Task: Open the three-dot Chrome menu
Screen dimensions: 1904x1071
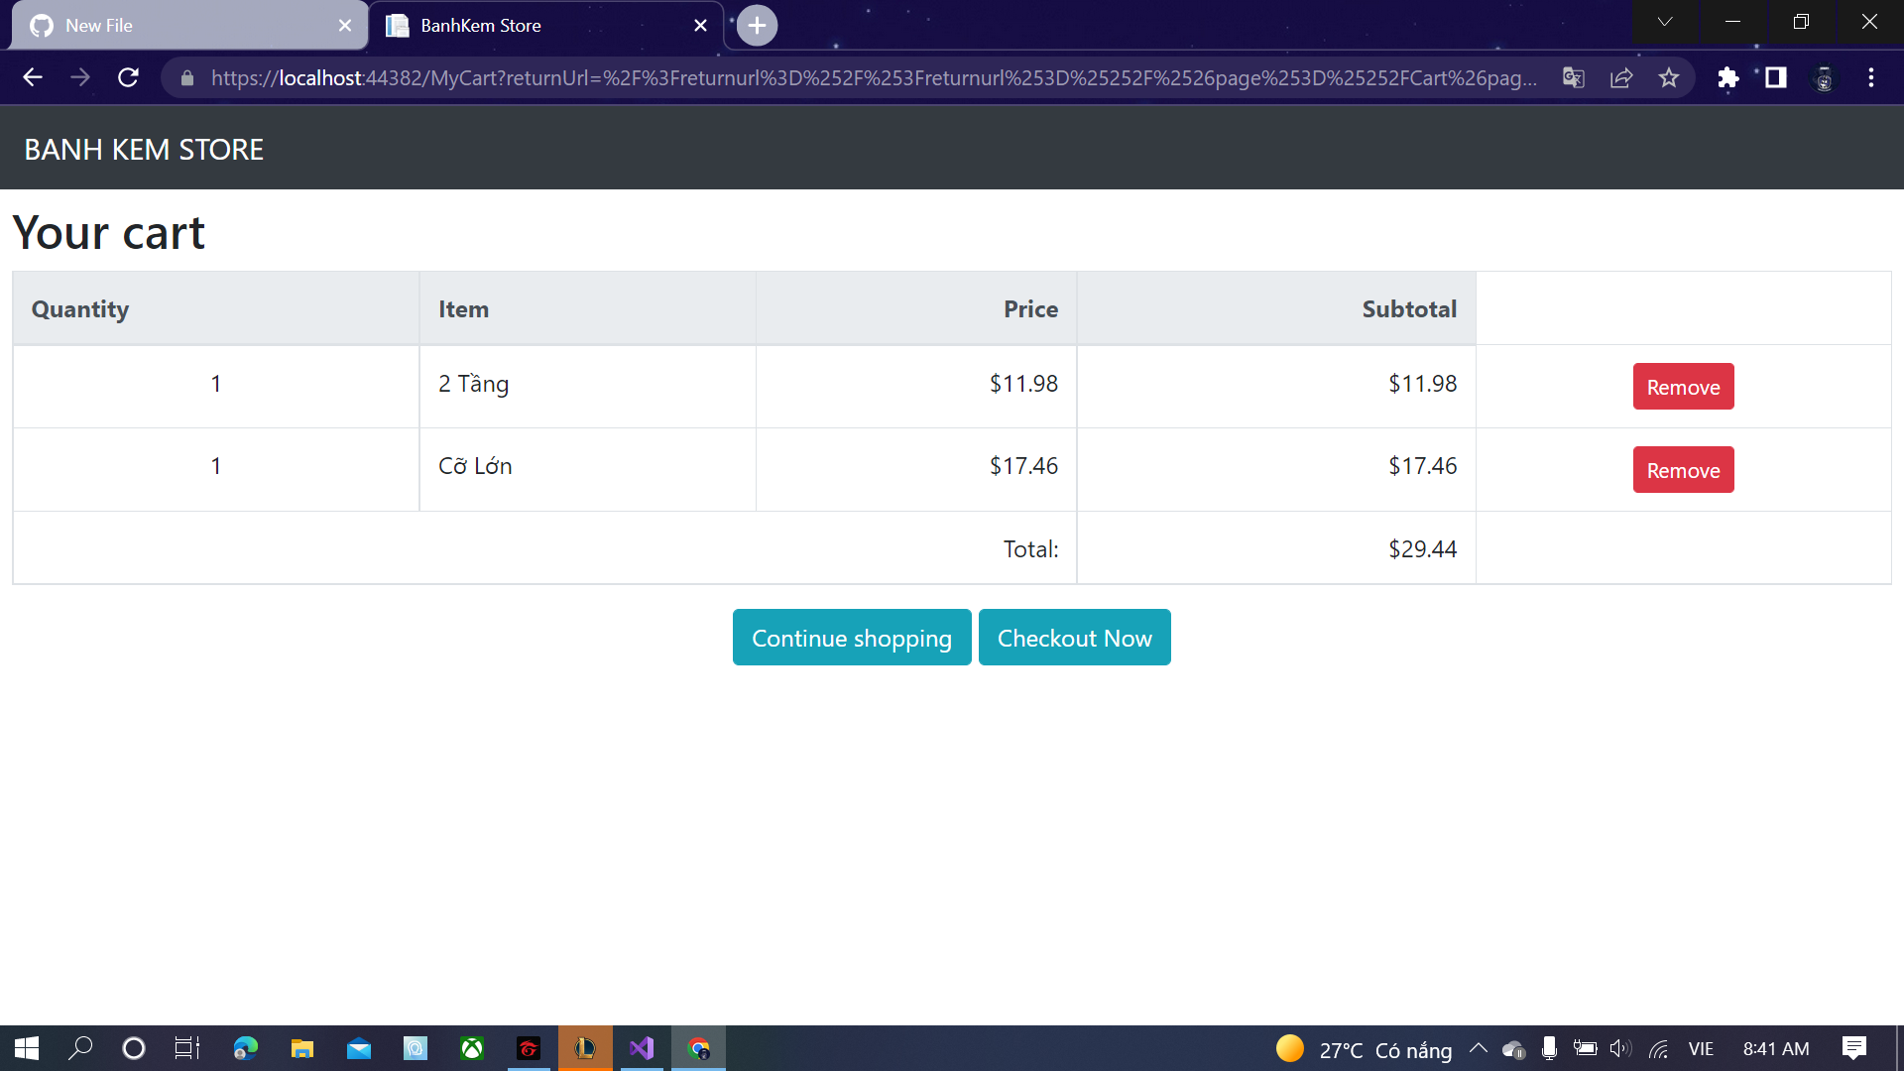Action: (x=1872, y=77)
